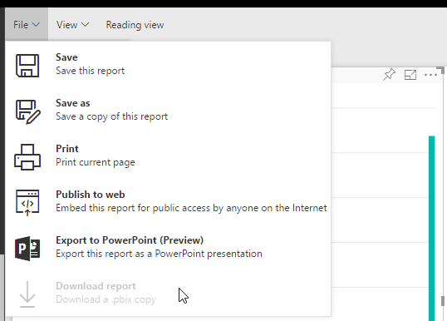Open the visual's more options ellipsis
Image resolution: width=447 pixels, height=321 pixels.
430,75
